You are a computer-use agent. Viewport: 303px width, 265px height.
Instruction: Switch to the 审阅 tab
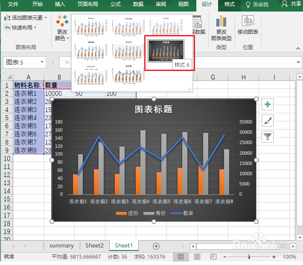161,4
